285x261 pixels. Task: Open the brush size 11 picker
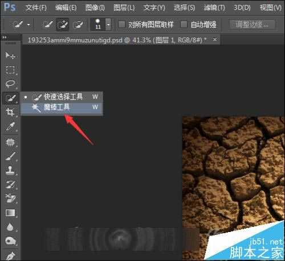pyautogui.click(x=108, y=24)
